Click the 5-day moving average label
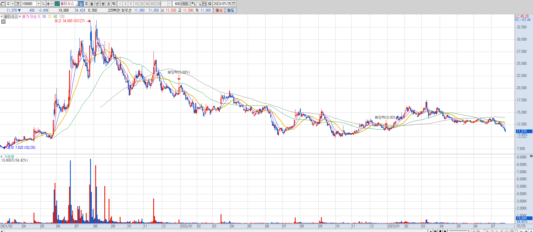The width and height of the screenshot is (533, 232). [39, 17]
